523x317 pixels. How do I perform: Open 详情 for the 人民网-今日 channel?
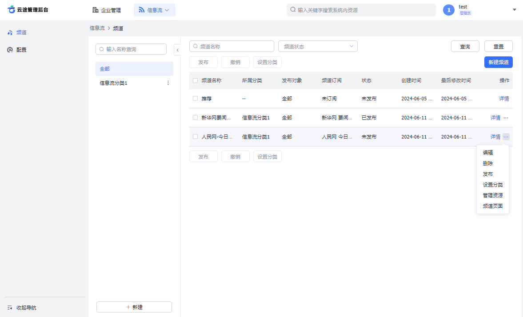[495, 137]
